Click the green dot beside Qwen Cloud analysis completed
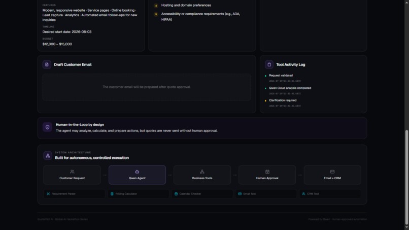The width and height of the screenshot is (409, 230). (265, 88)
